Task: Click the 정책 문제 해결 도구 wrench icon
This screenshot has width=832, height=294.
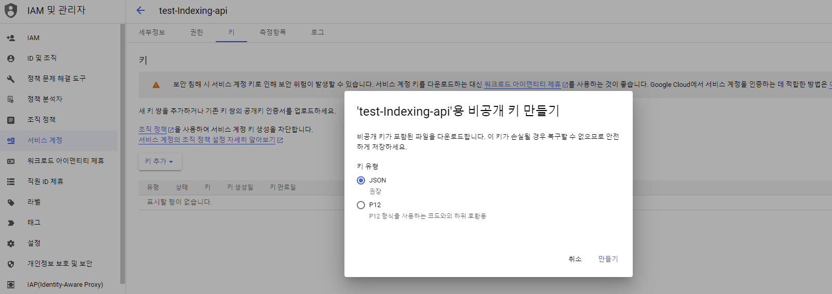Action: [11, 79]
